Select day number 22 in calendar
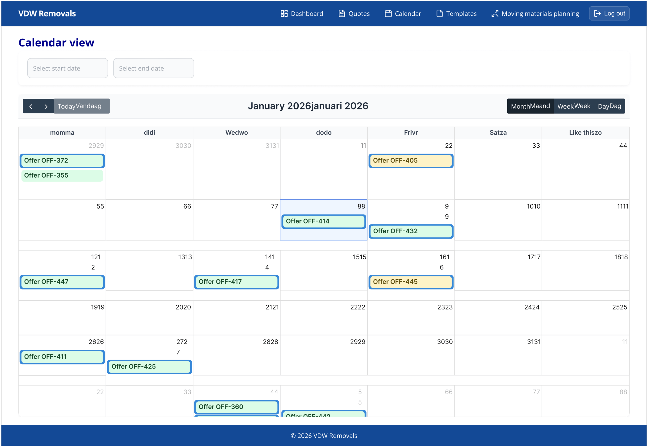The image size is (648, 446). [x=357, y=307]
